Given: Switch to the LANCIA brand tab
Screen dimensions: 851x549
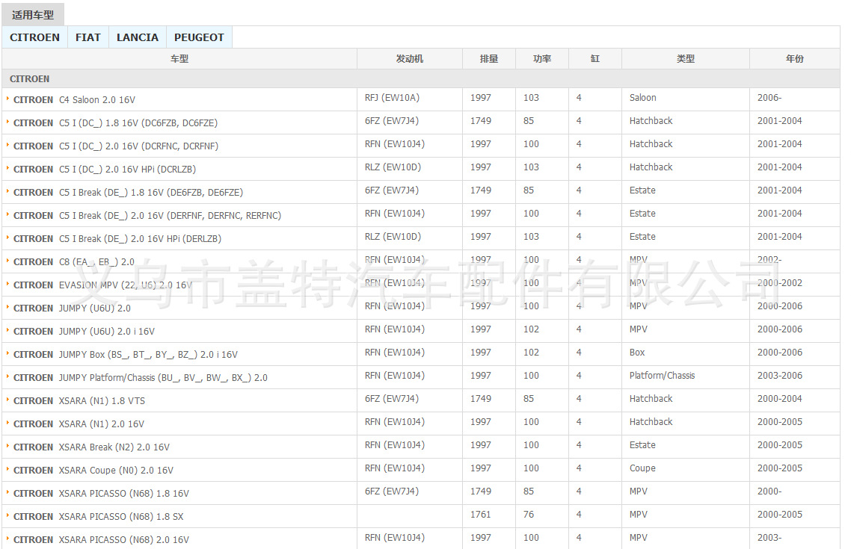Looking at the screenshot, I should click(138, 37).
